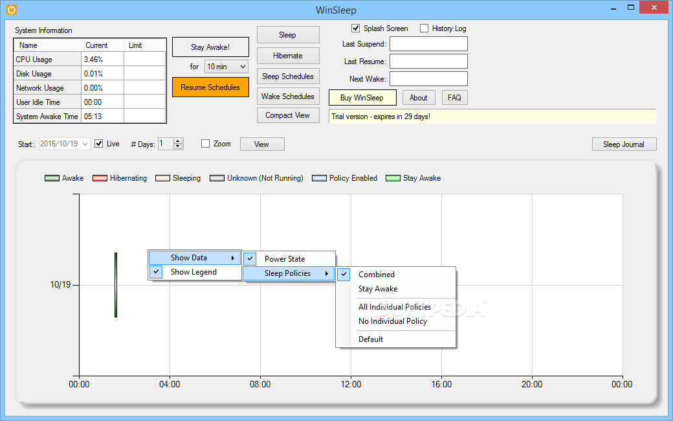Image resolution: width=673 pixels, height=421 pixels.
Task: Click the Last Suspend field
Action: (428, 44)
